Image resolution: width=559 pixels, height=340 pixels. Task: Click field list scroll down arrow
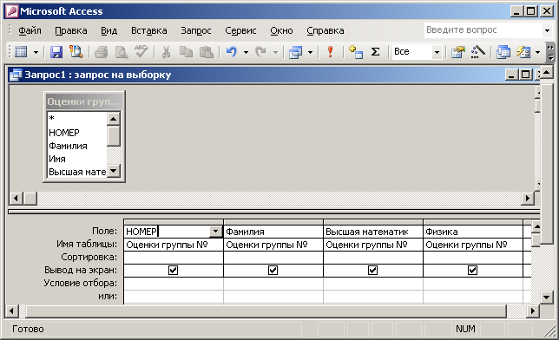point(114,171)
